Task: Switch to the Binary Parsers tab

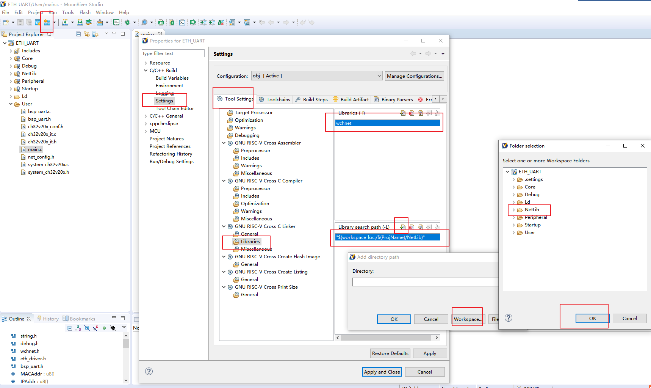Action: [x=393, y=99]
